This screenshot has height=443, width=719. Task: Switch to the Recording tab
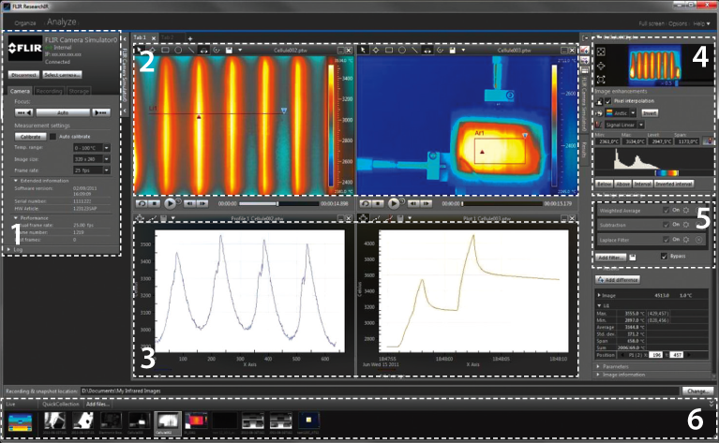pyautogui.click(x=50, y=91)
